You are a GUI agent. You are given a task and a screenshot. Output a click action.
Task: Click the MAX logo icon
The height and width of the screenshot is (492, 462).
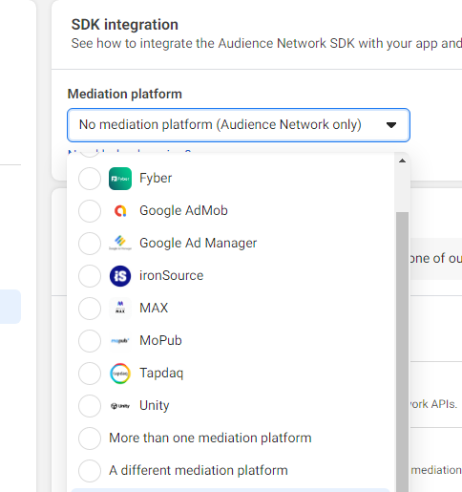pos(120,309)
